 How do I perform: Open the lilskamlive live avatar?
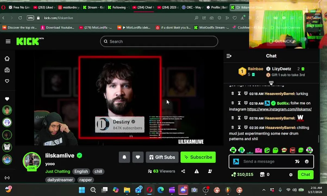32,161
